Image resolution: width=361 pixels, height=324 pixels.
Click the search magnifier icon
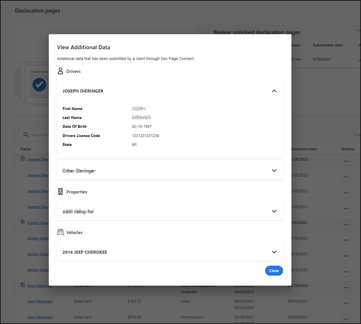pos(26,134)
